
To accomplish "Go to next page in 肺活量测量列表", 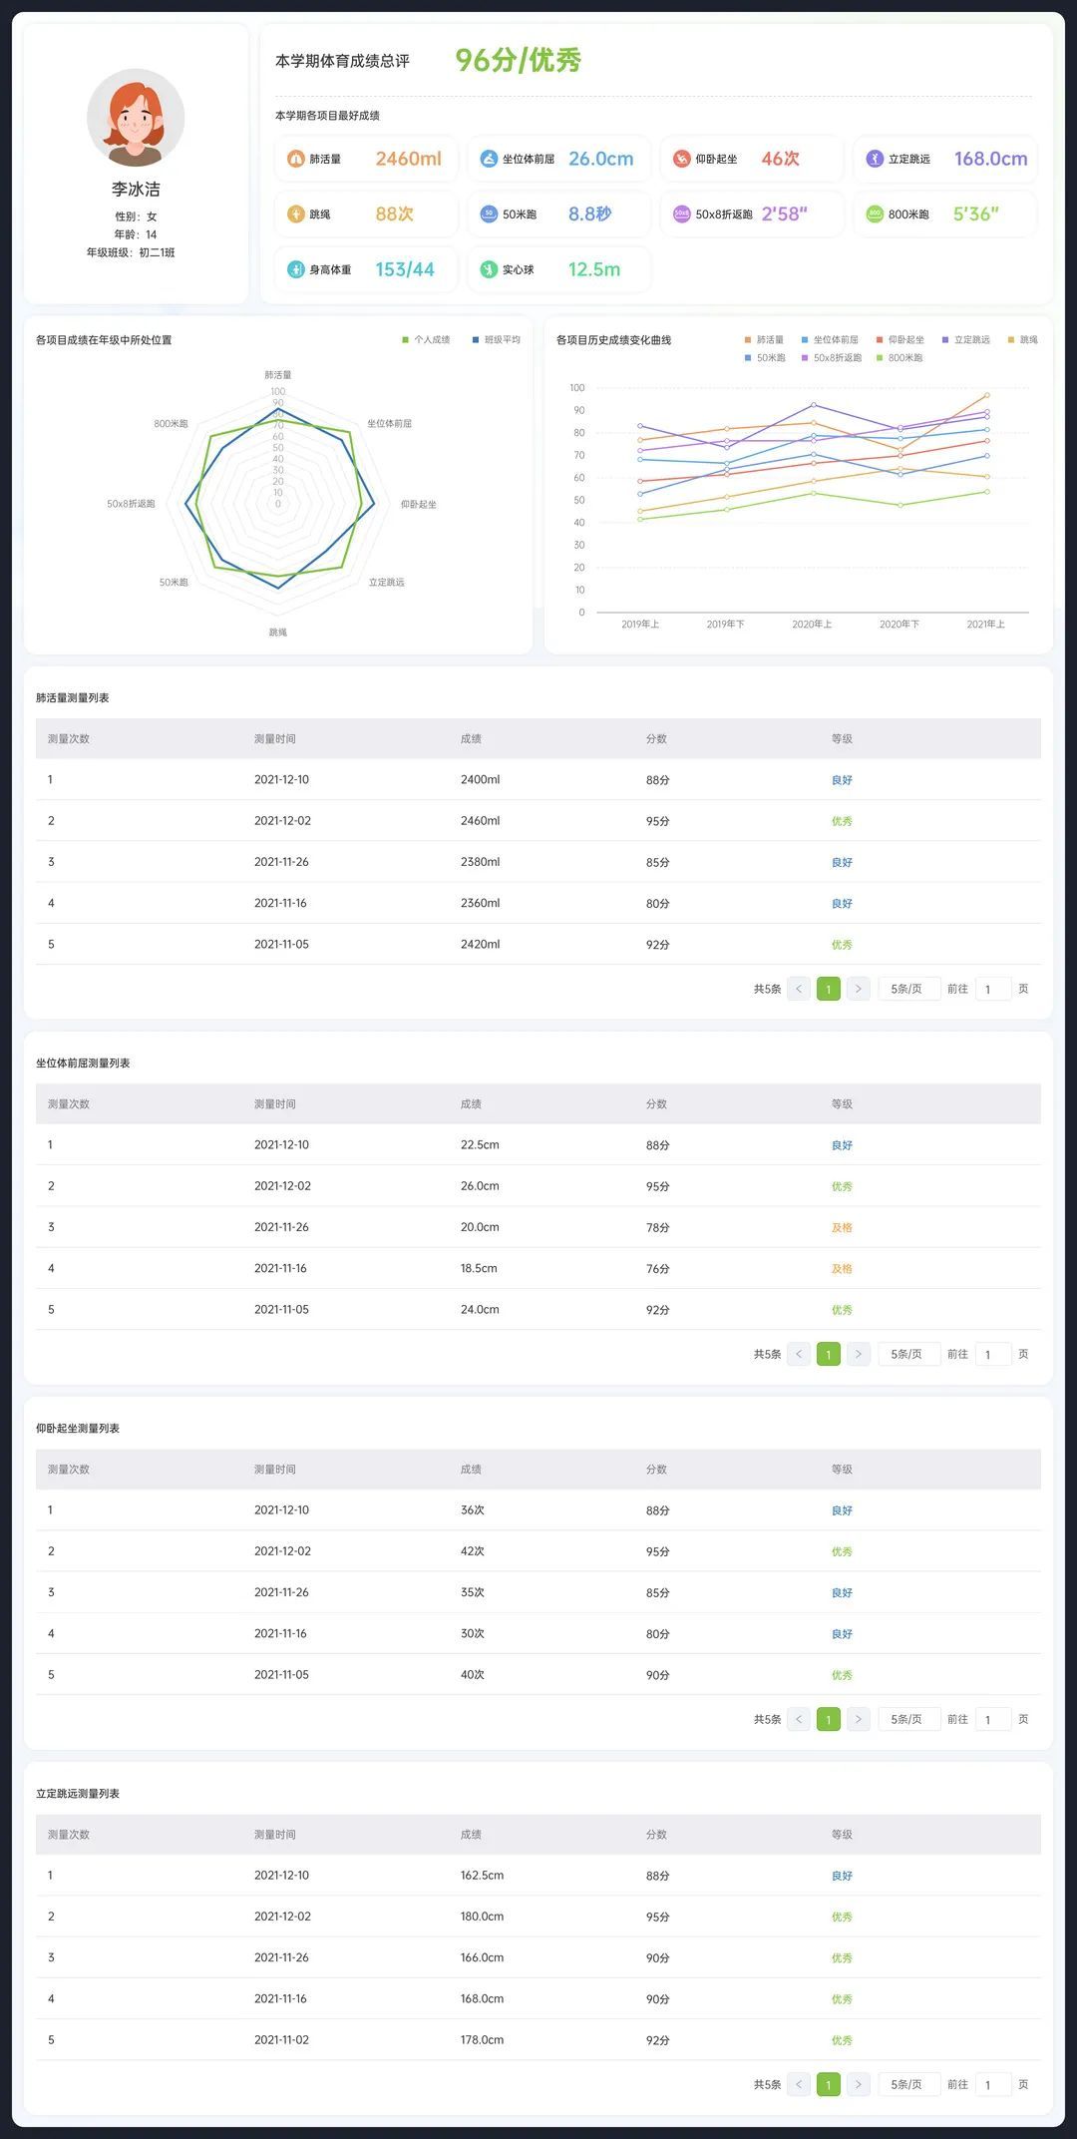I will point(858,989).
